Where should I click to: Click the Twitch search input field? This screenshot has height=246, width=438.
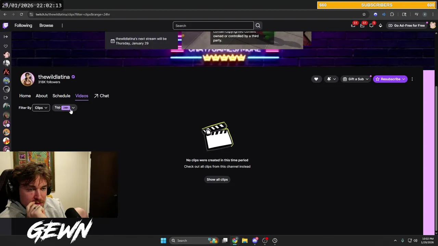[x=213, y=26]
